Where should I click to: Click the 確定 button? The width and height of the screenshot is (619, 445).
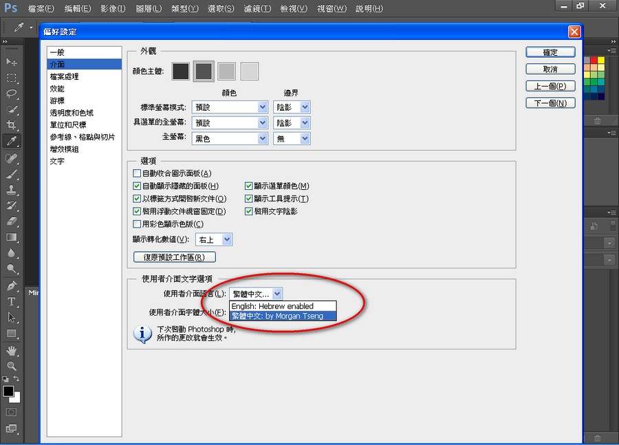550,52
